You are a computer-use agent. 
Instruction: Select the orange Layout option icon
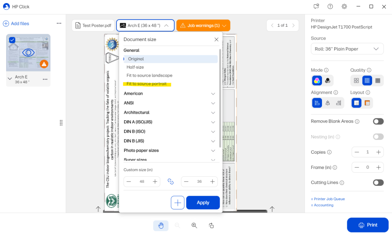(367, 103)
